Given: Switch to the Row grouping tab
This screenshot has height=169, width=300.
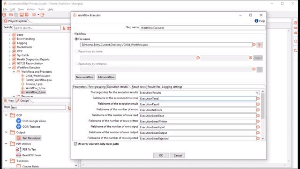Looking at the screenshot, I should (97, 87).
